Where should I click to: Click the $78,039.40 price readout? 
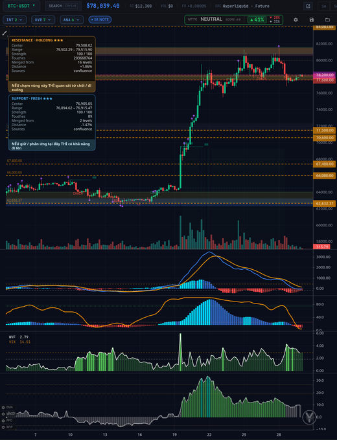point(103,6)
